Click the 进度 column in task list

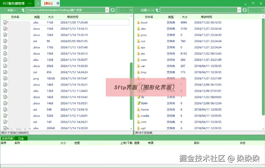(77, 143)
